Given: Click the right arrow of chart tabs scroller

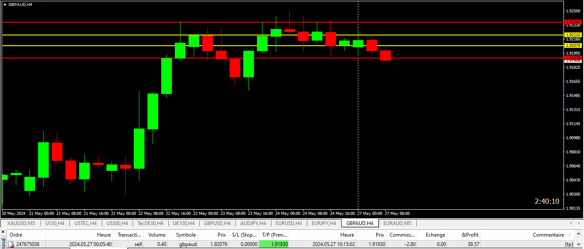Looking at the screenshot, I should click(579, 223).
